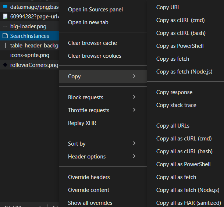This screenshot has width=224, height=207.
Task: Click Replay XHR in context menu
Action: (82, 123)
